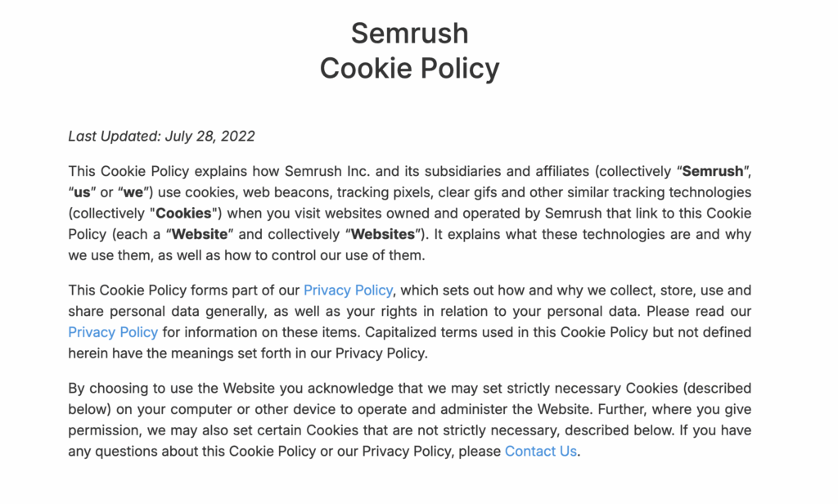Image resolution: width=838 pixels, height=504 pixels.
Task: Click the "Last Updated: July 28, 2022" text
Action: click(x=161, y=136)
